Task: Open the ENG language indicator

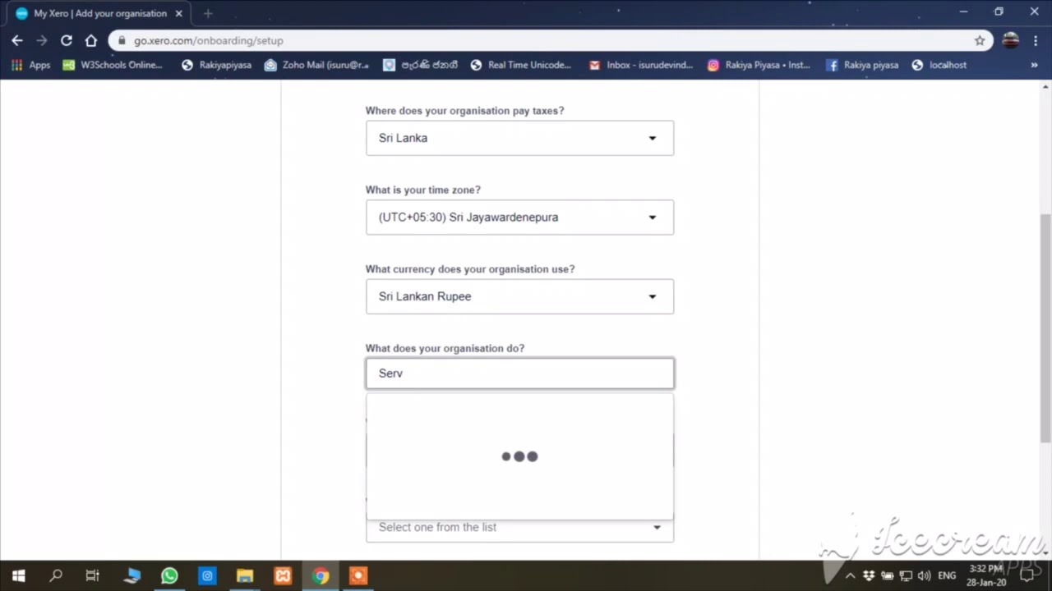Action: (x=947, y=575)
